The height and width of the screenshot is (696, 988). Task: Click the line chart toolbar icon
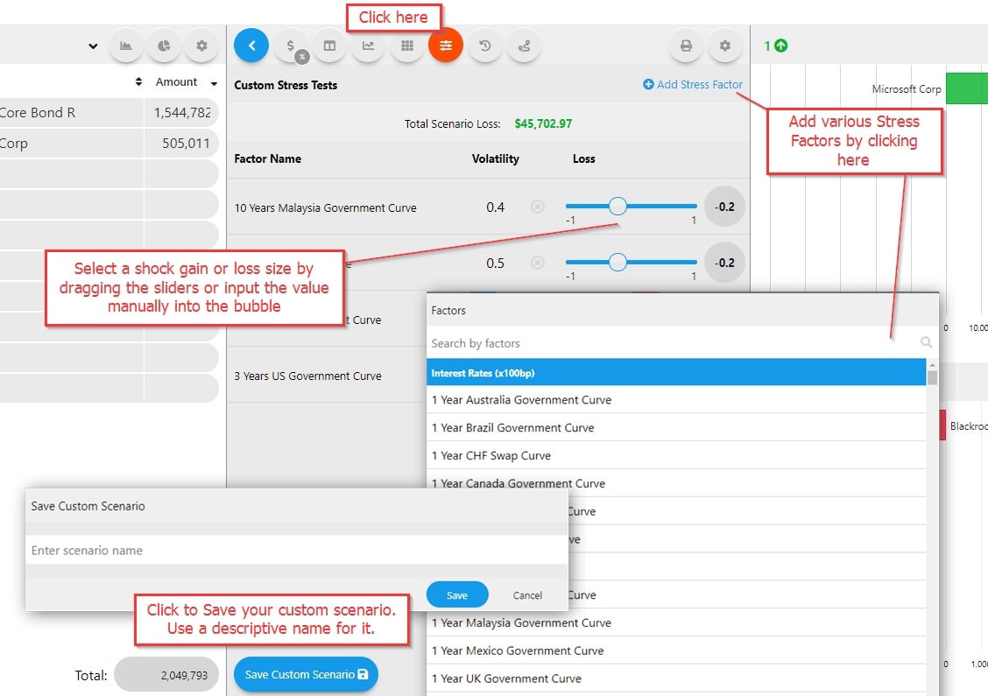click(x=368, y=46)
